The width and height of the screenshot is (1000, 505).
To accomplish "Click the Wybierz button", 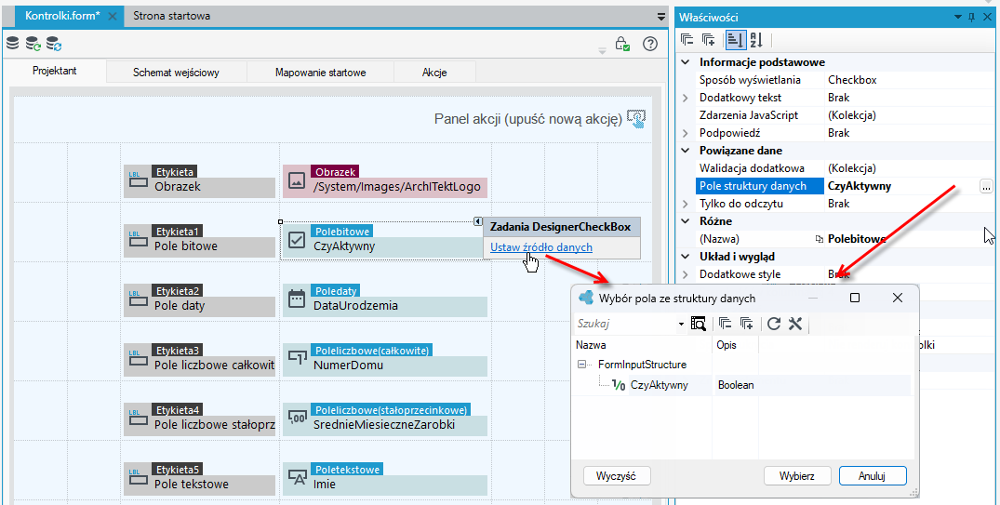I will (797, 475).
